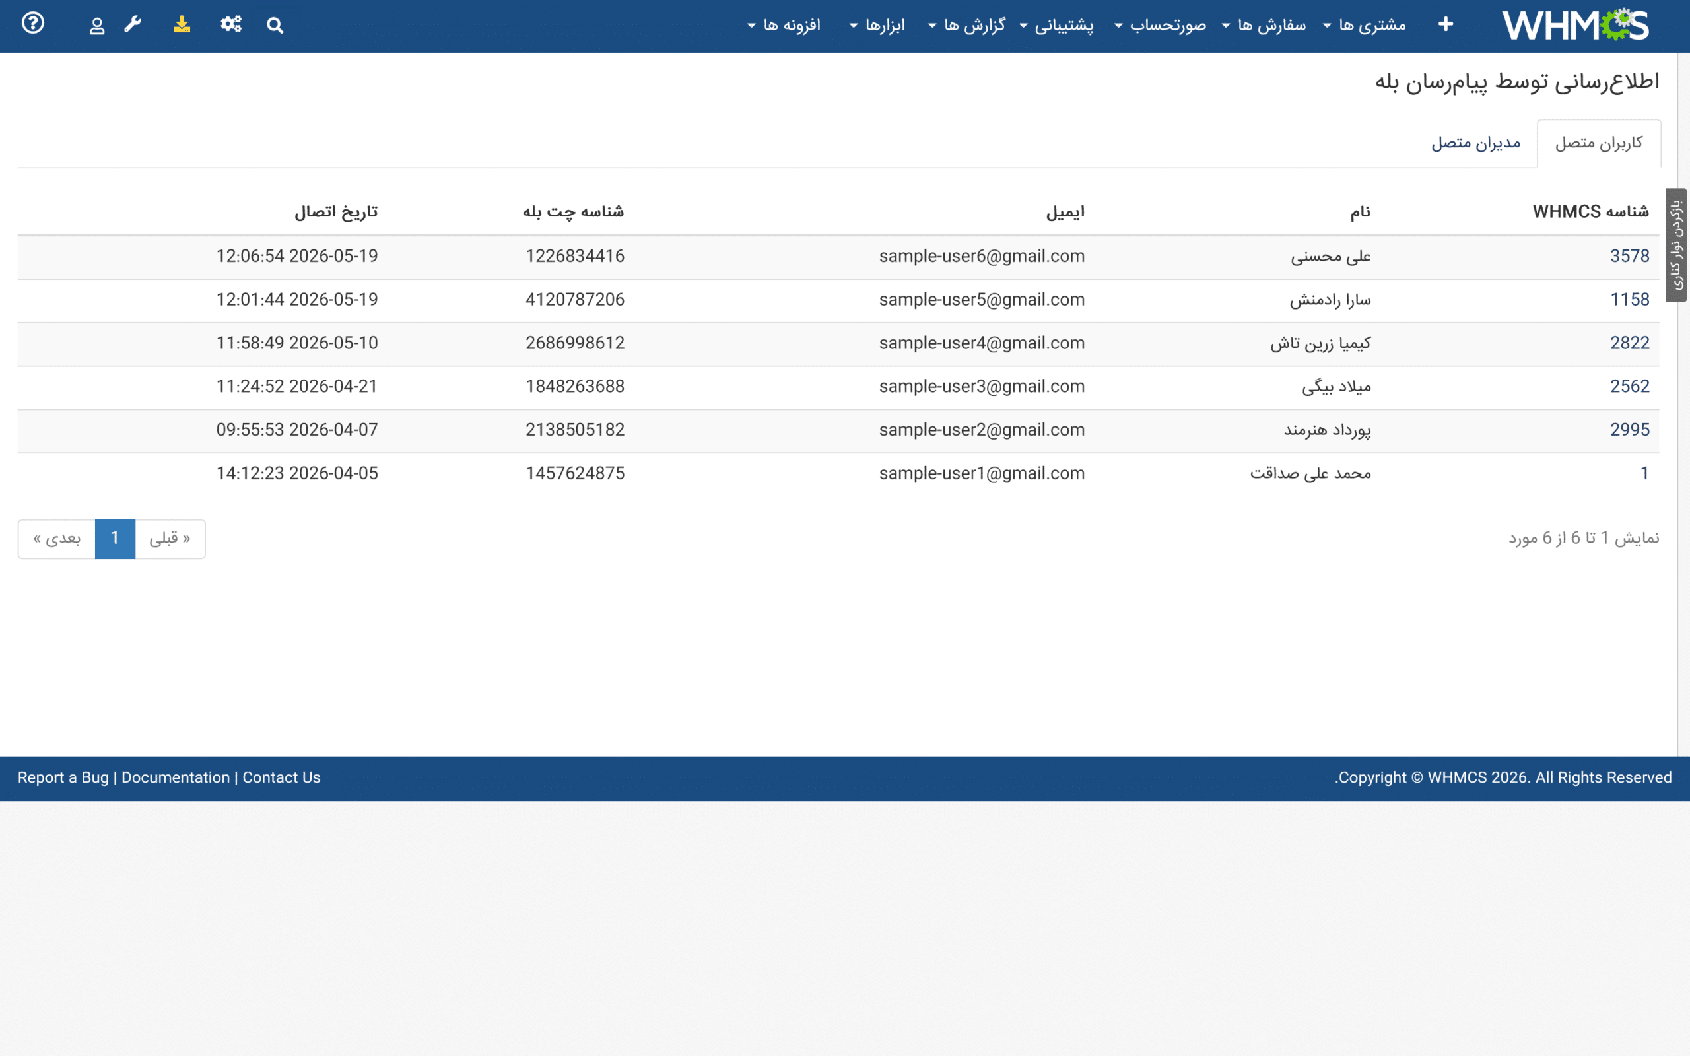This screenshot has height=1056, width=1690.
Task: Select the email sample-user2@gmail.com
Action: click(x=982, y=430)
